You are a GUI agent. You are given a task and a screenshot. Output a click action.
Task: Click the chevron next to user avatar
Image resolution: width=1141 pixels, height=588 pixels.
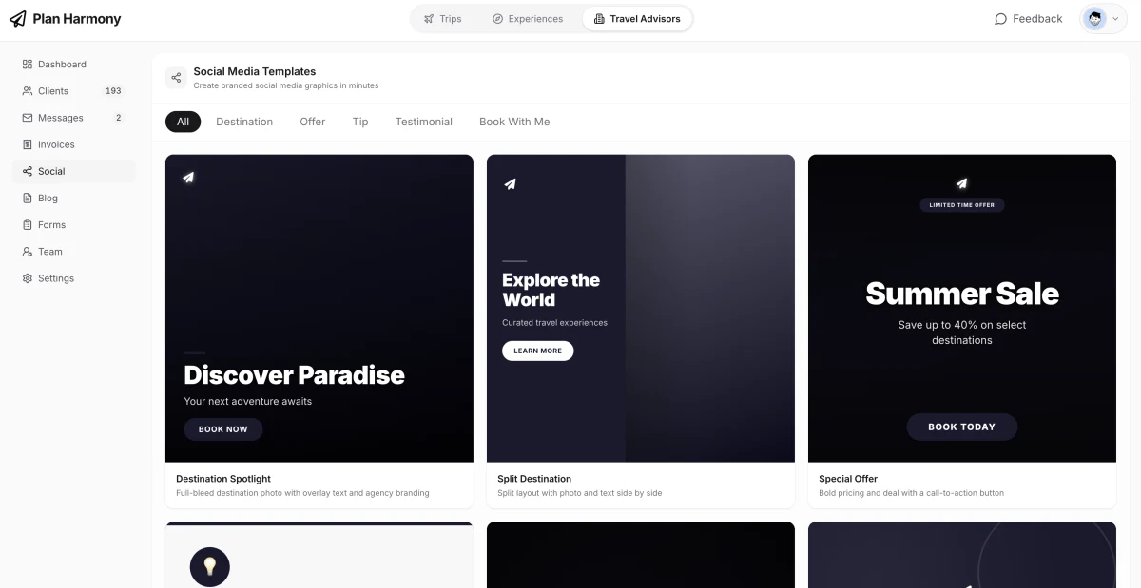coord(1115,19)
